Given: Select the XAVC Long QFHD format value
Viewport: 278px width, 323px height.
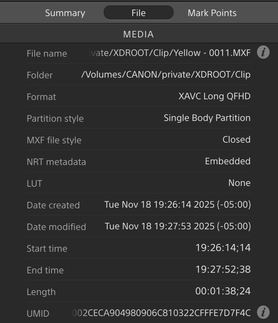Looking at the screenshot, I should (214, 96).
